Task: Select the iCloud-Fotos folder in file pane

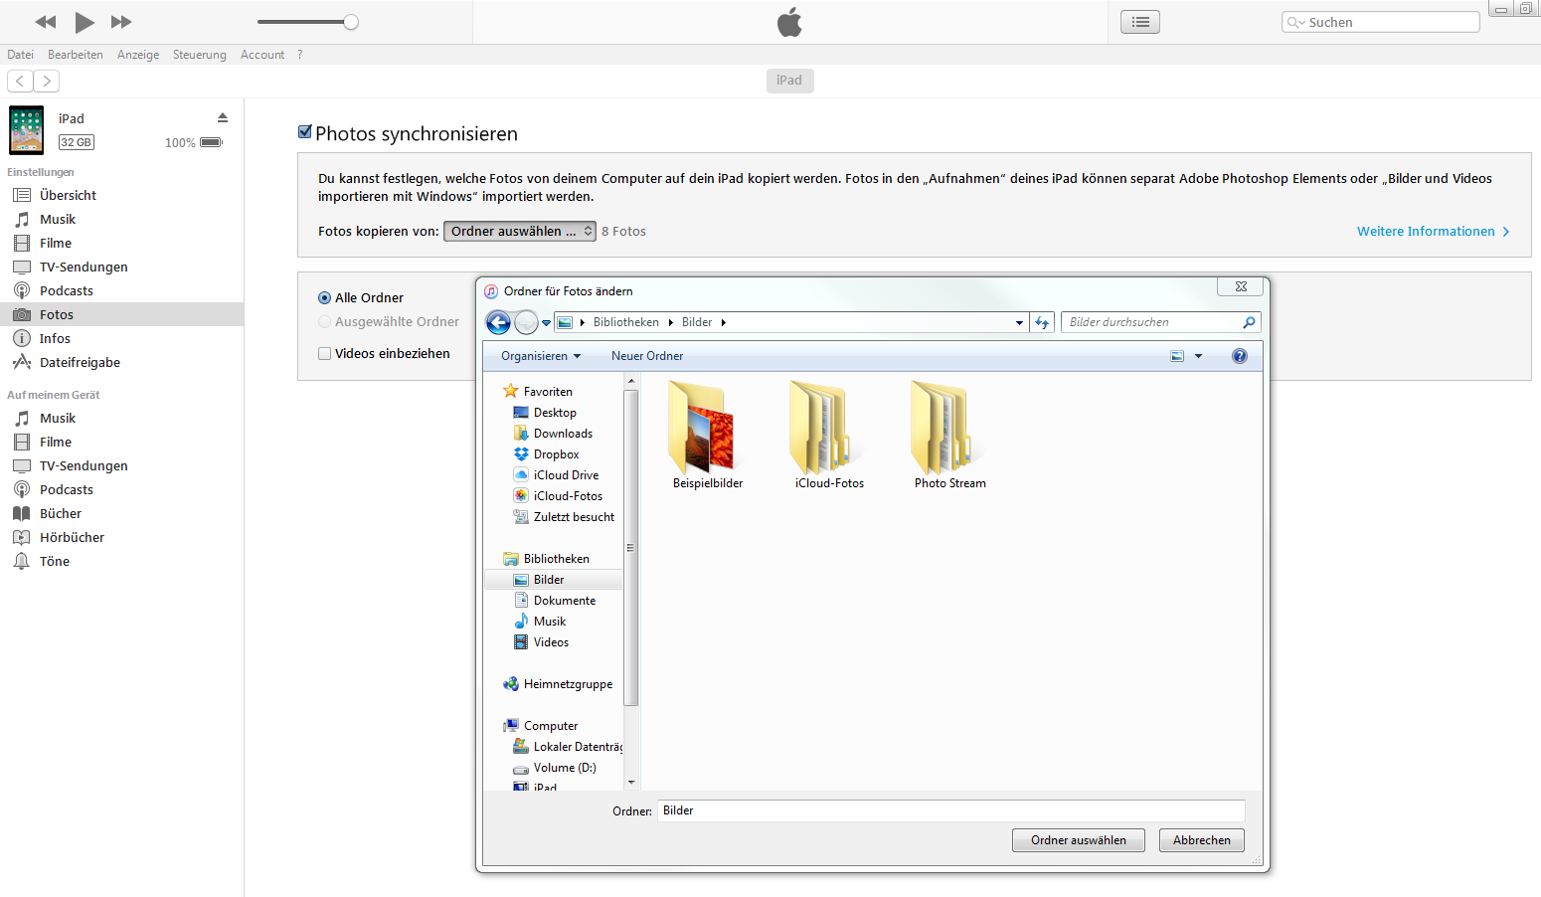Action: point(829,436)
